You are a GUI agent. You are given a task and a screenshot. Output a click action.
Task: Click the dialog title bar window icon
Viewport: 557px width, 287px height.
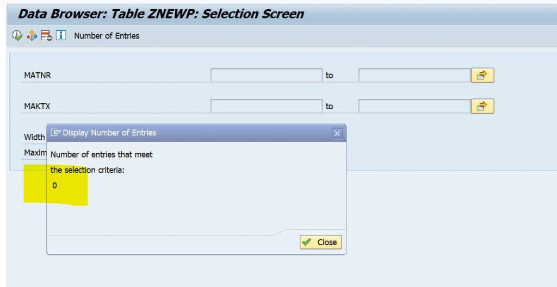(56, 133)
